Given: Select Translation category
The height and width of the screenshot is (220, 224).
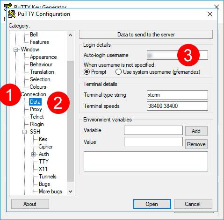Looking at the screenshot, I should pyautogui.click(x=42, y=72).
